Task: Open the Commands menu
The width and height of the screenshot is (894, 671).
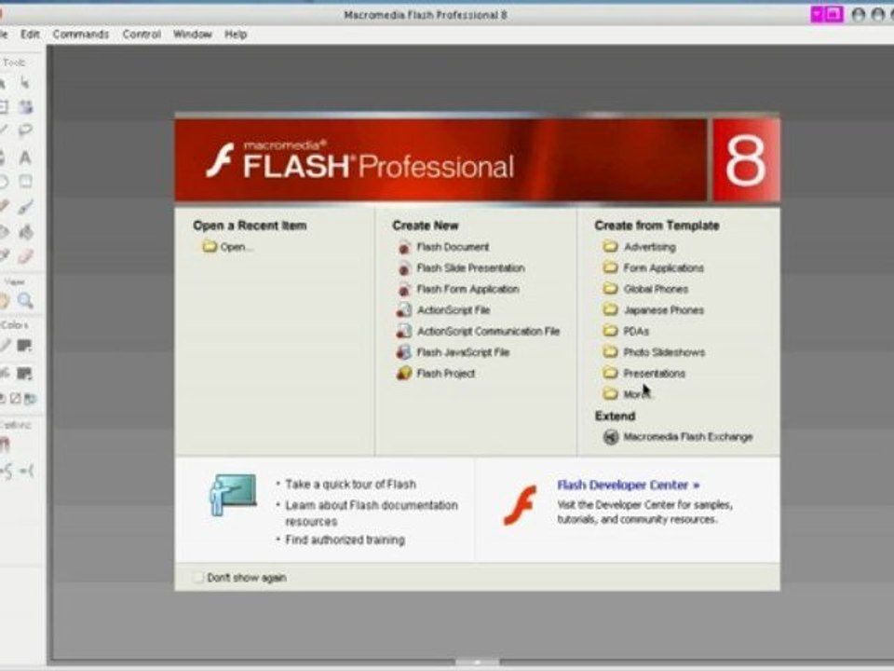Action: click(x=80, y=34)
